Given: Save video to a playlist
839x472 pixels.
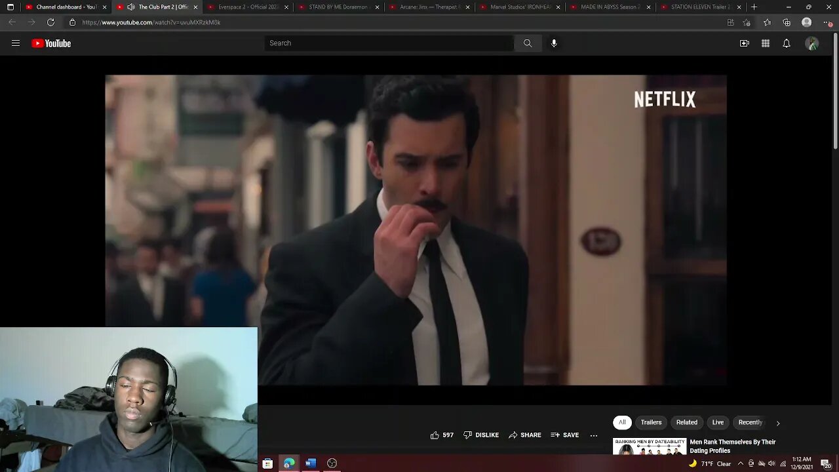Looking at the screenshot, I should pos(565,435).
